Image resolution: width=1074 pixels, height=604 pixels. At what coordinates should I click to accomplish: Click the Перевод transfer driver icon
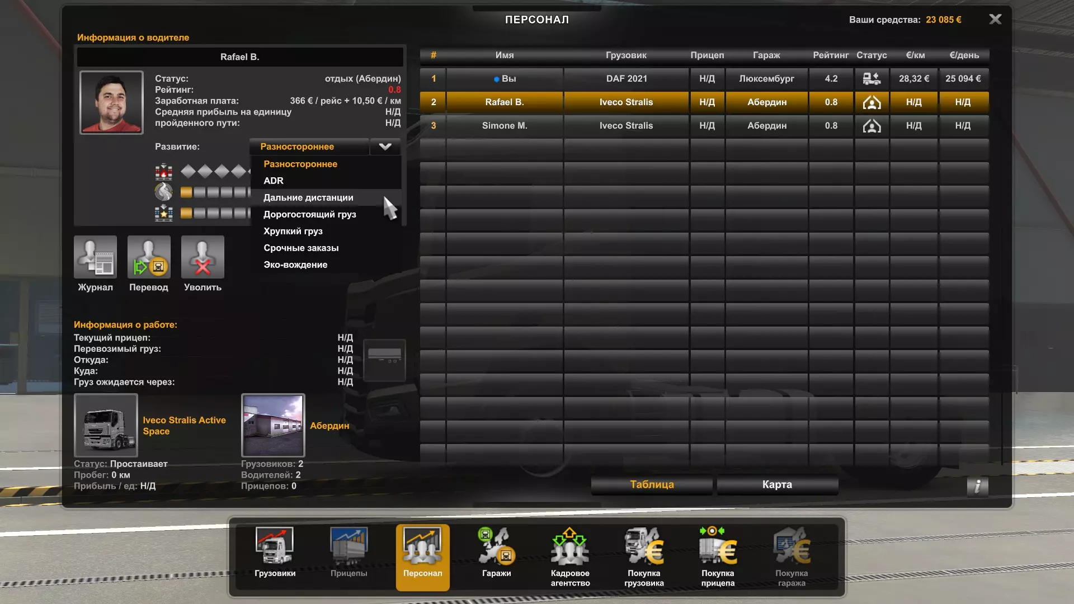click(x=149, y=257)
